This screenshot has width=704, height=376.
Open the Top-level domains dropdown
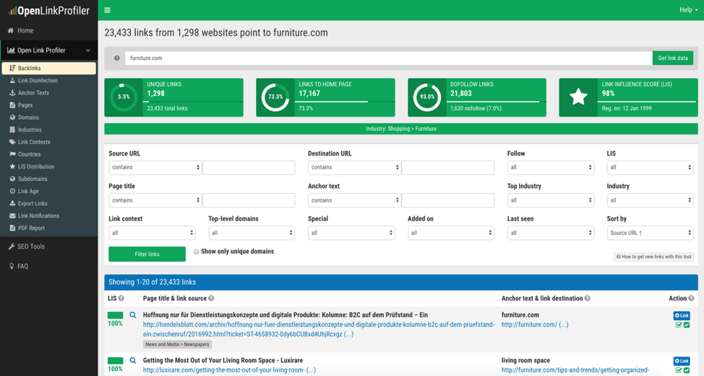[252, 233]
